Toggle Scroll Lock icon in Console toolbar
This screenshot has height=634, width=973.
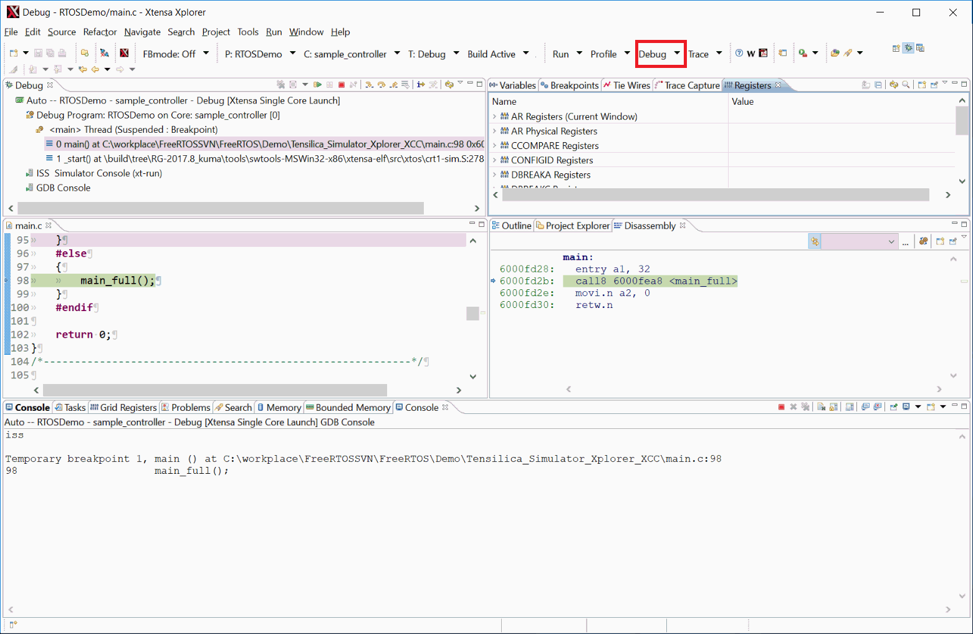tap(834, 407)
